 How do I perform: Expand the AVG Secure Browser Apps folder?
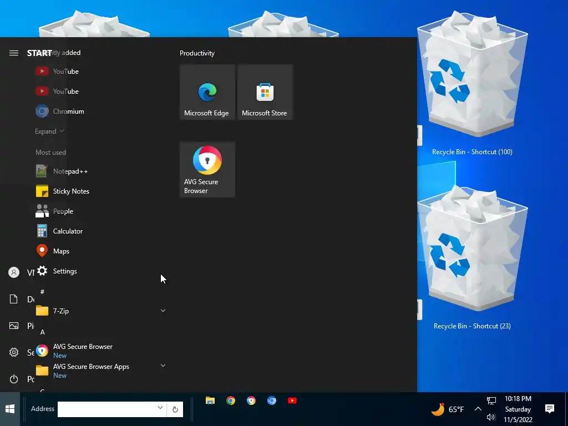163,366
